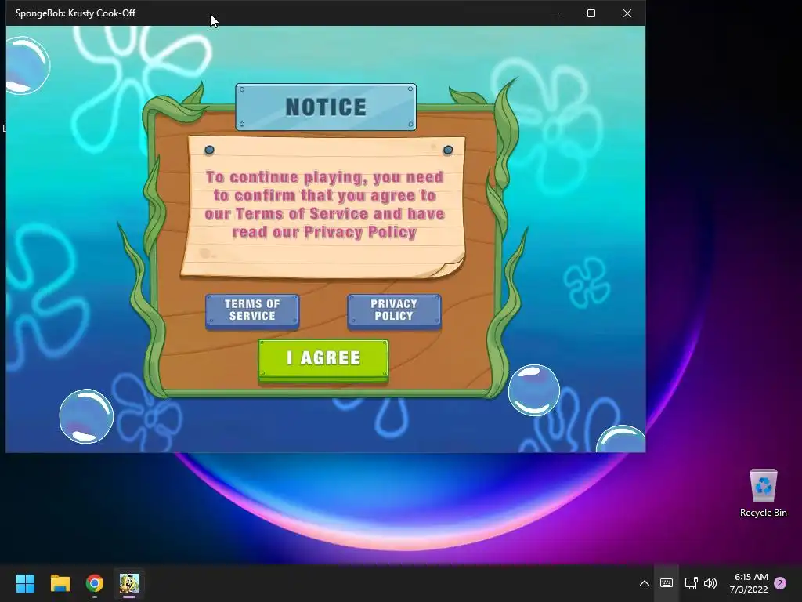
Task: Click the NOTICE sign header
Action: tap(326, 107)
